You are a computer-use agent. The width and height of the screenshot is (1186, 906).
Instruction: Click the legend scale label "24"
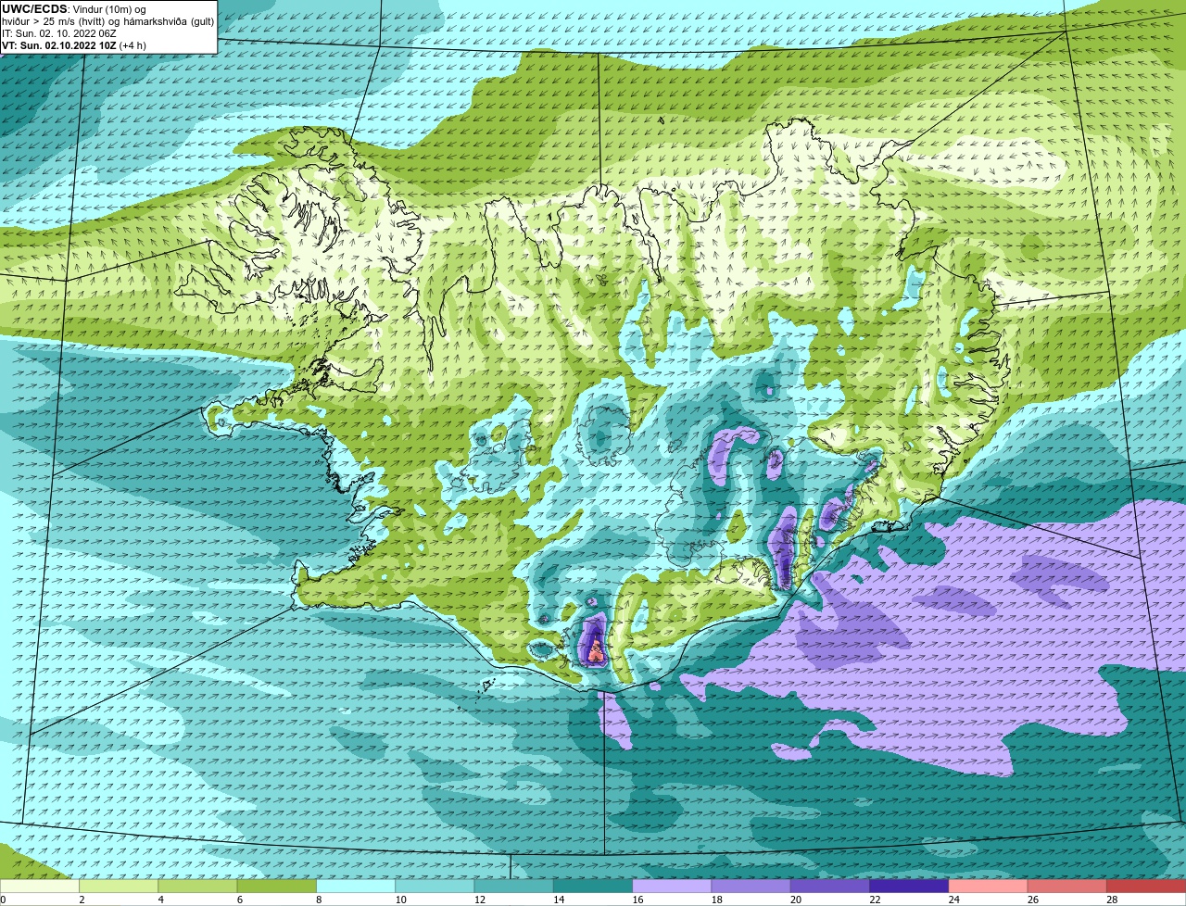(x=953, y=900)
